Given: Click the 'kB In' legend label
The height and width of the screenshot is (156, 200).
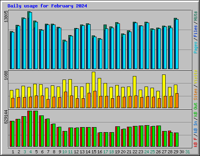Looking at the screenshot, I should [196, 127].
